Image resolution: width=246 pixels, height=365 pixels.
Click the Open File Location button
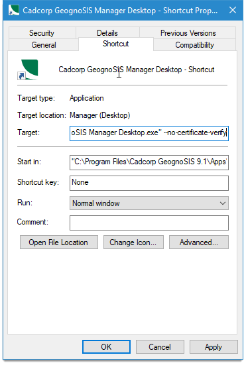coord(59,242)
